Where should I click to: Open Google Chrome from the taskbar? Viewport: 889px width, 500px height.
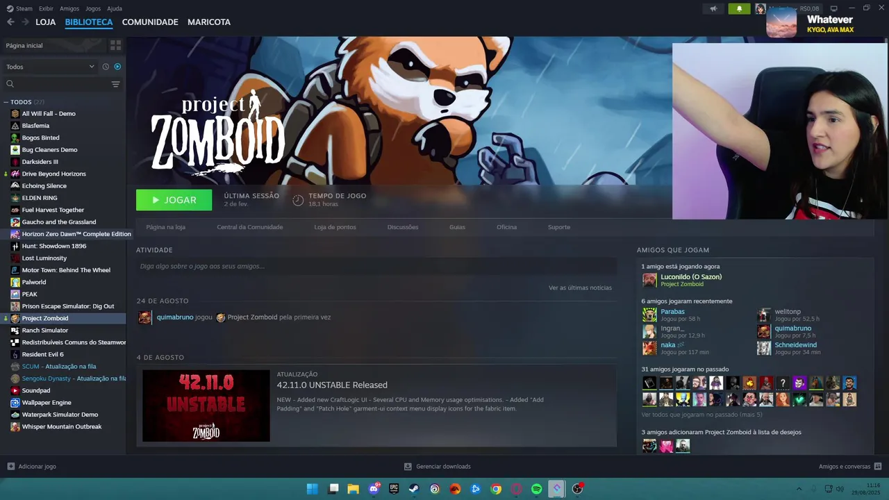click(496, 489)
